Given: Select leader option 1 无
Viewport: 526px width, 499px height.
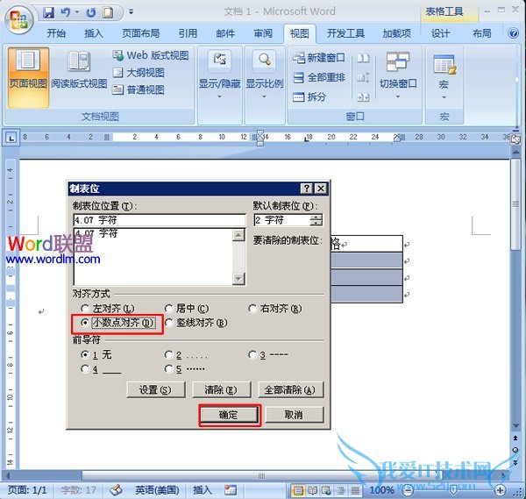Looking at the screenshot, I should pyautogui.click(x=85, y=354).
